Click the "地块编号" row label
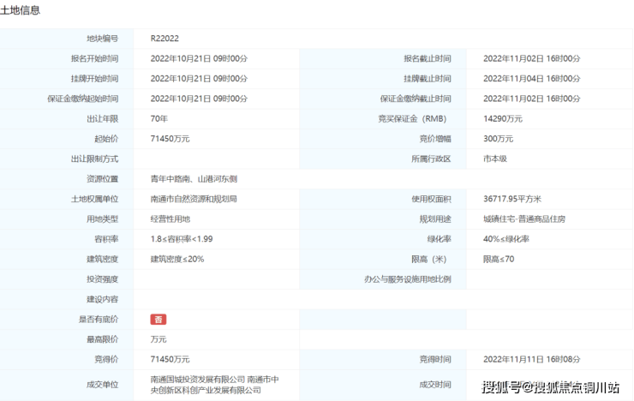 [102, 39]
